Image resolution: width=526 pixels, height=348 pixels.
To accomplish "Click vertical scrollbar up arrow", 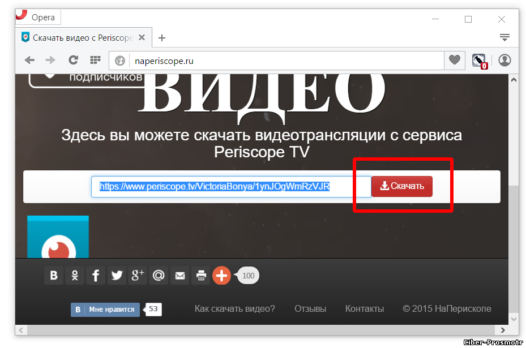I will tap(514, 80).
